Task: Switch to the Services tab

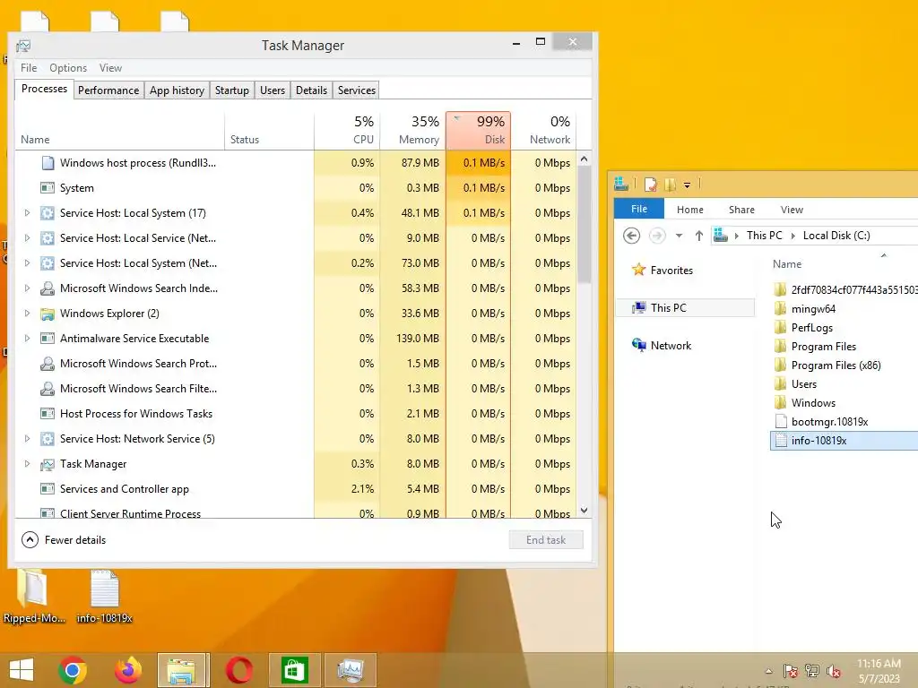Action: click(357, 90)
